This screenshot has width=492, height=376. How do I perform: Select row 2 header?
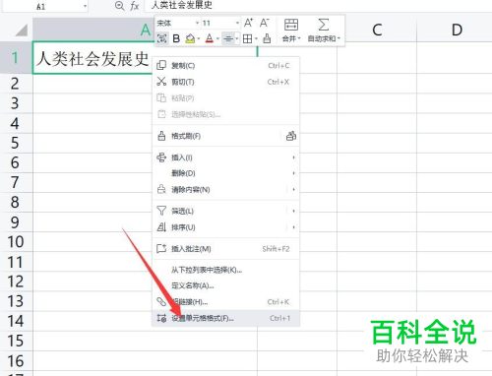(x=16, y=84)
